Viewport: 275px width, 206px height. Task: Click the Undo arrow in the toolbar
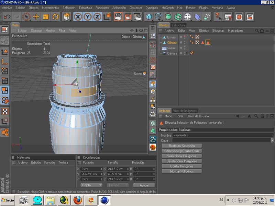click(x=7, y=17)
